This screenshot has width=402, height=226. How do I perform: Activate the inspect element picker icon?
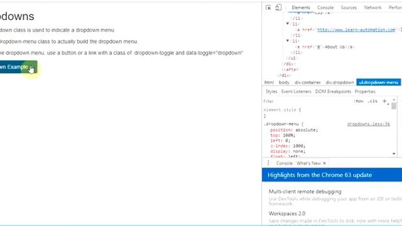coord(268,8)
